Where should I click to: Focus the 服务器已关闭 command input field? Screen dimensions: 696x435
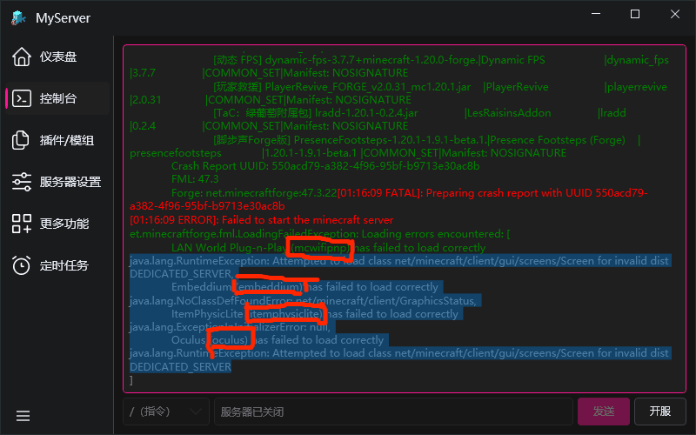click(391, 412)
